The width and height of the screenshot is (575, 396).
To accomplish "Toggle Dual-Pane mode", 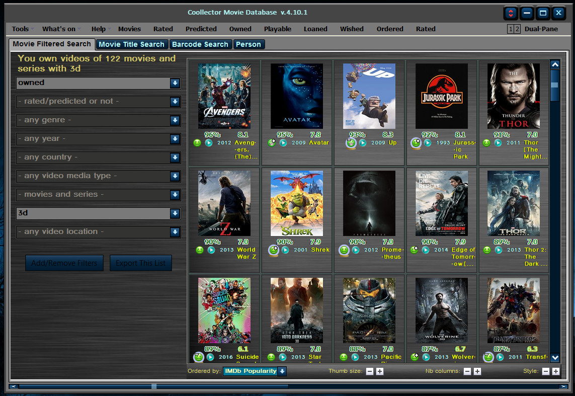I will [541, 29].
